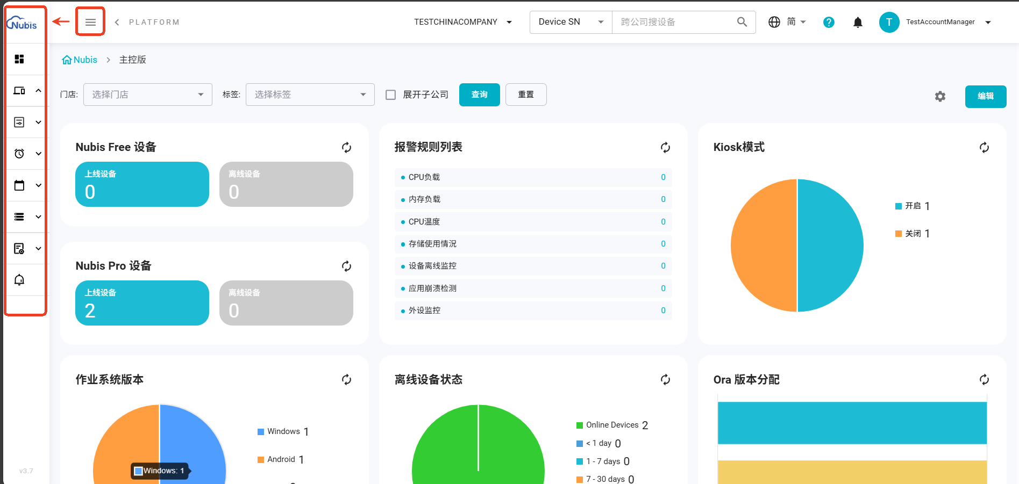Go back with the arrow beside PLATFORM
This screenshot has width=1019, height=484.
click(117, 22)
